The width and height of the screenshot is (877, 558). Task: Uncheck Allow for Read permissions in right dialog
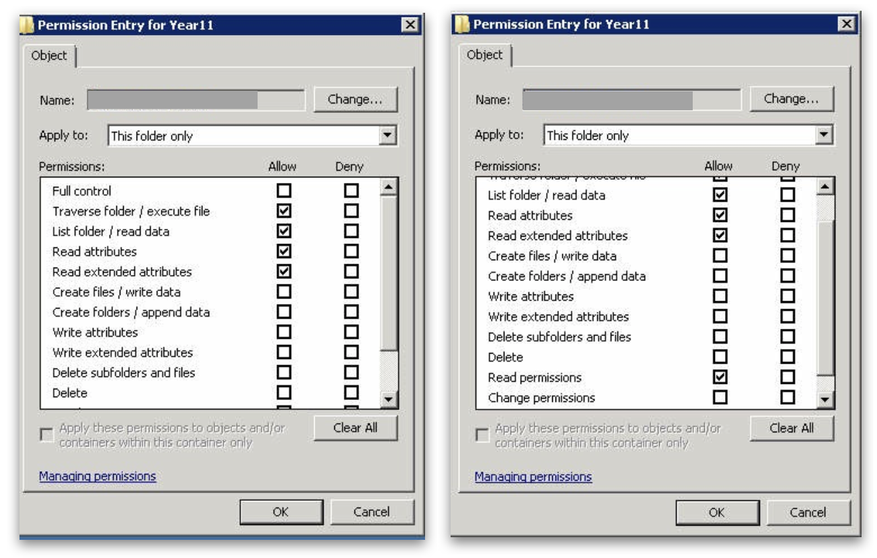720,377
